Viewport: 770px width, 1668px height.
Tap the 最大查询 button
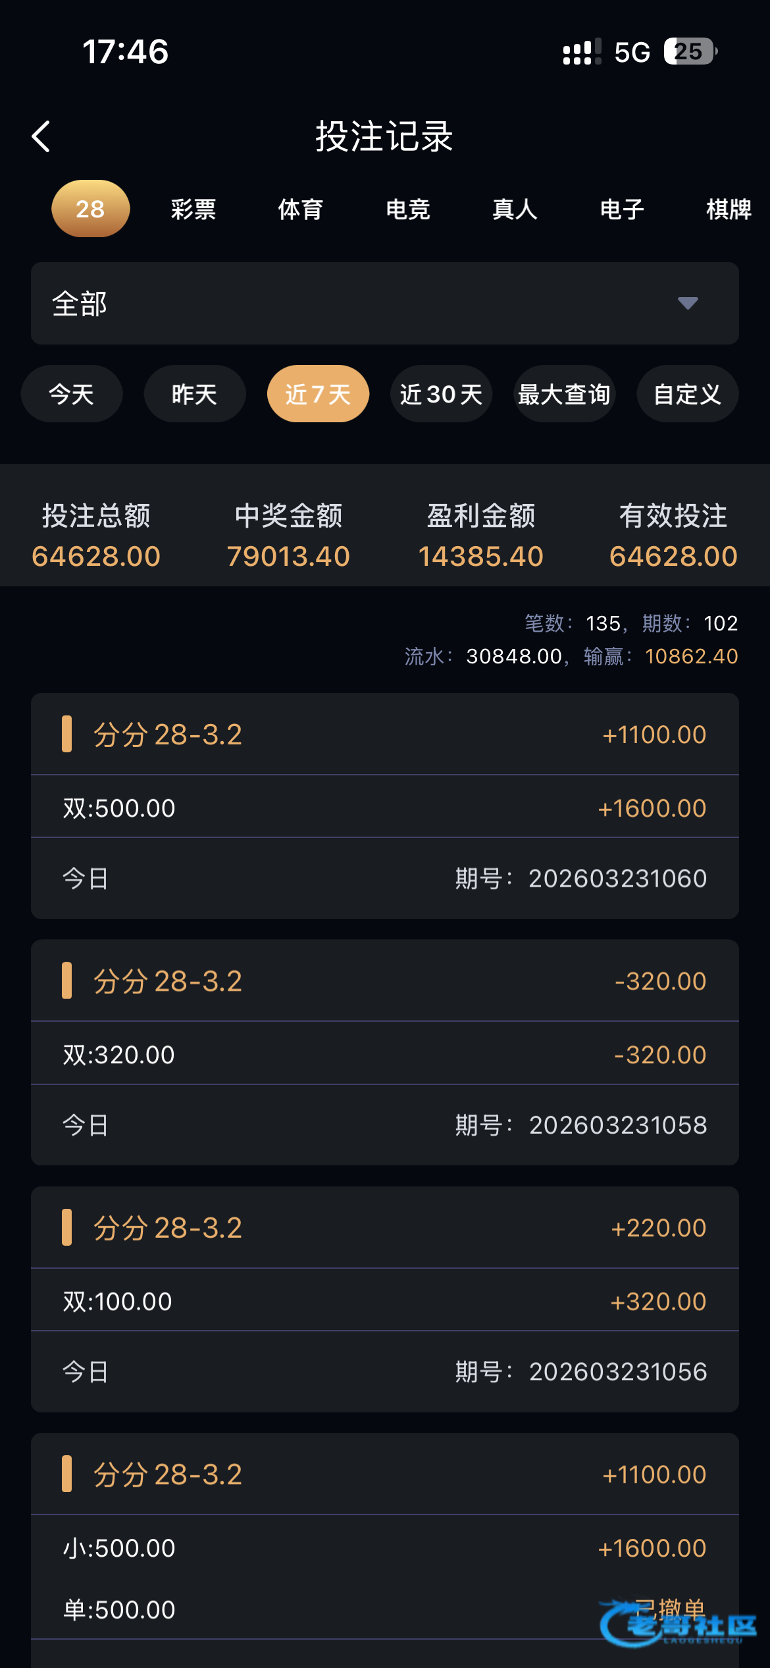[x=564, y=394]
